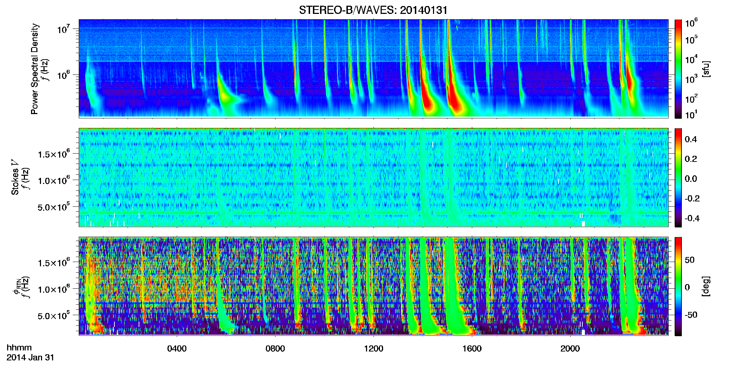The height and width of the screenshot is (385, 747).
Task: Click the φRTN angle colorbar
Action: [678, 286]
